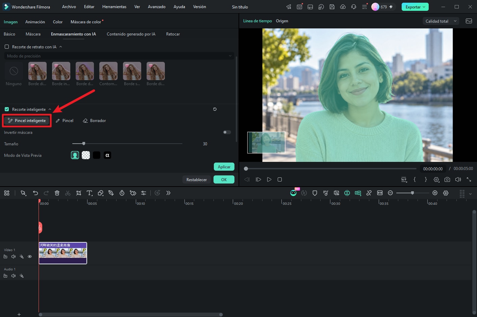
Task: Select the Borrador eraser tool
Action: pyautogui.click(x=95, y=121)
